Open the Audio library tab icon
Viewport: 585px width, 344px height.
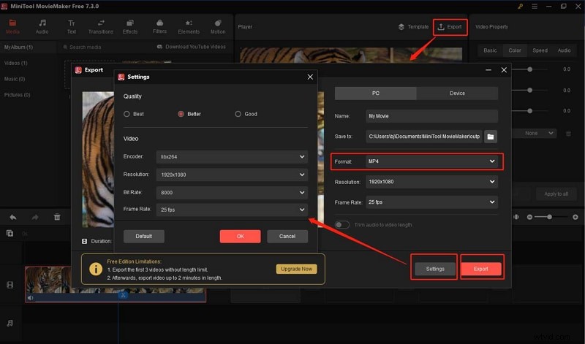tap(42, 23)
